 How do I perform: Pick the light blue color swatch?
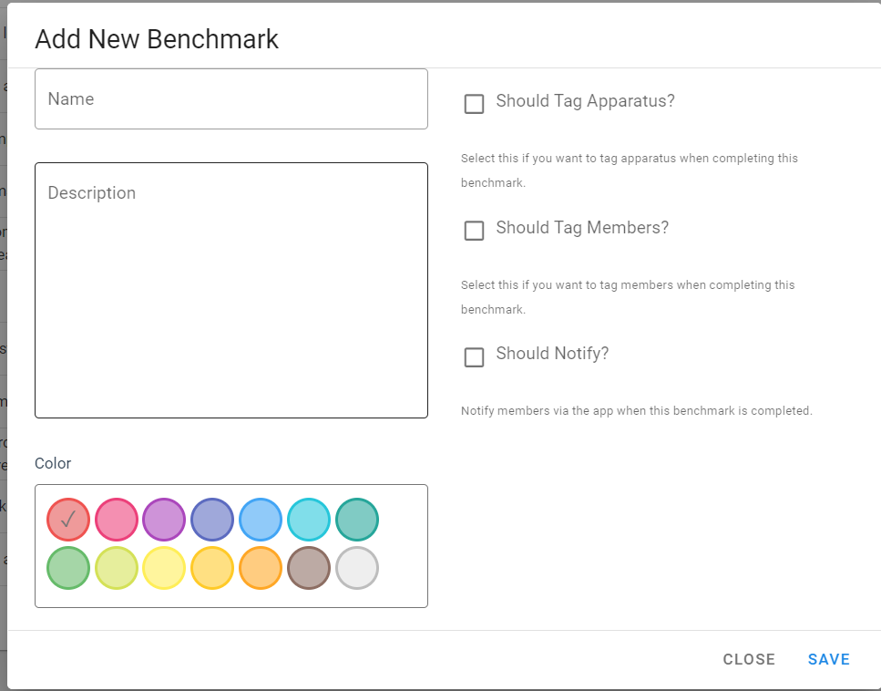click(x=261, y=521)
